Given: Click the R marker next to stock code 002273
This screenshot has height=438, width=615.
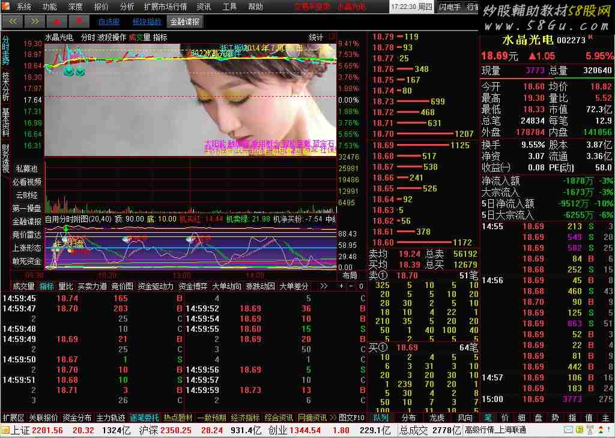Looking at the screenshot, I should point(591,38).
